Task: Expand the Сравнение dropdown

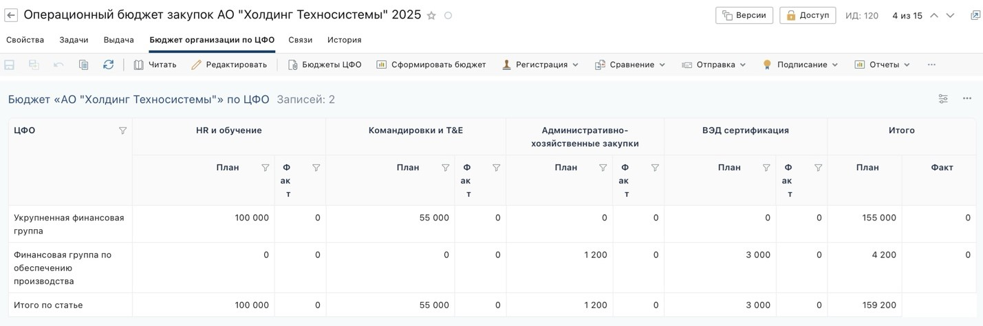Action: (x=630, y=65)
